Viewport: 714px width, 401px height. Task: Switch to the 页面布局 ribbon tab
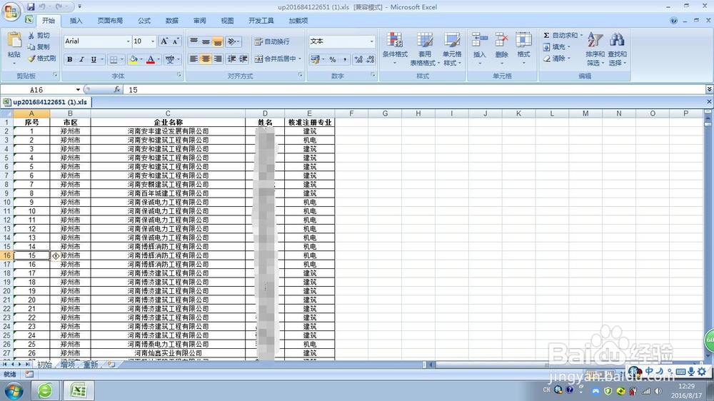tap(110, 21)
